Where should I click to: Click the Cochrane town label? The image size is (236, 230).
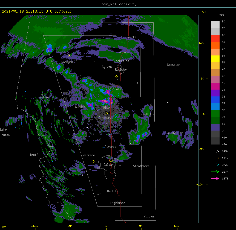tap(88, 155)
